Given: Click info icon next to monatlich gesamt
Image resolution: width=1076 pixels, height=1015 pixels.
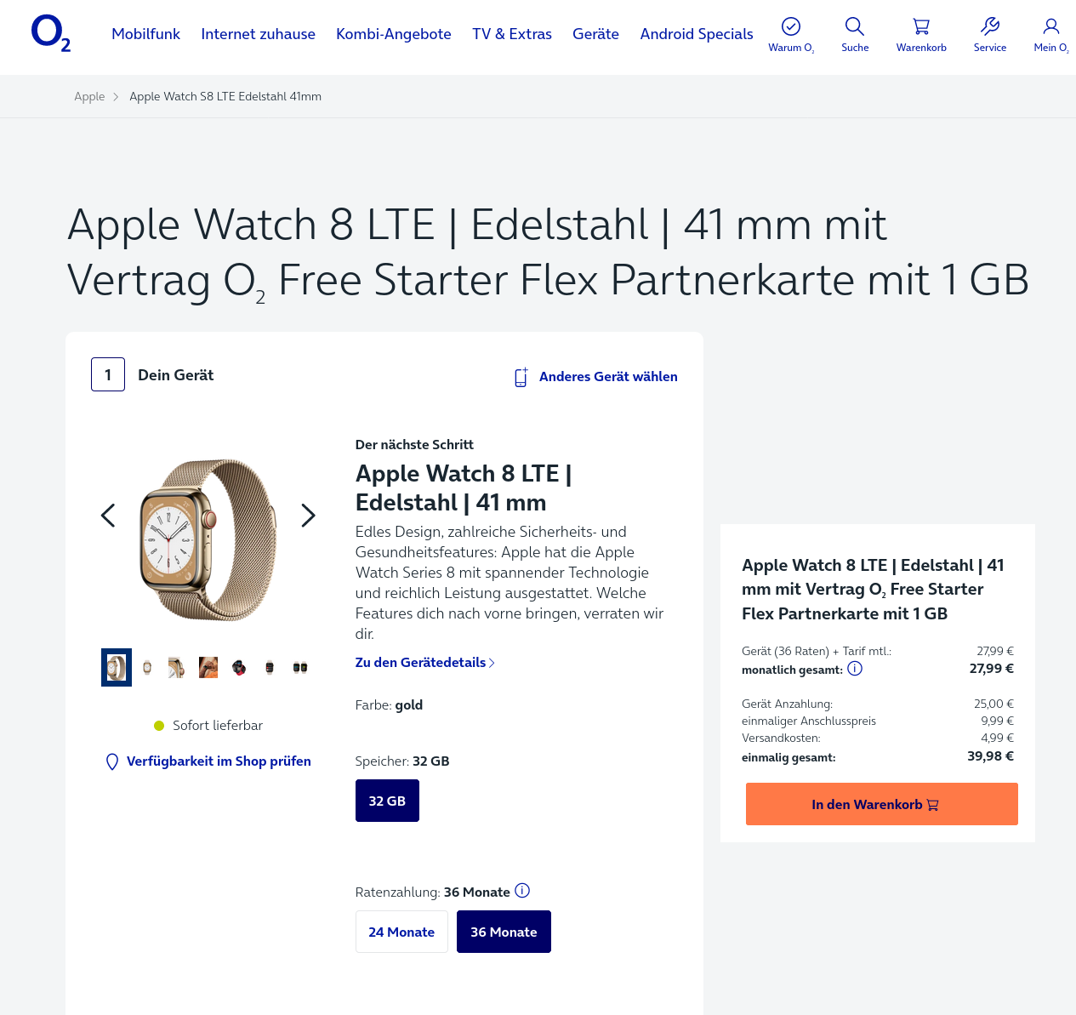Looking at the screenshot, I should tap(855, 669).
